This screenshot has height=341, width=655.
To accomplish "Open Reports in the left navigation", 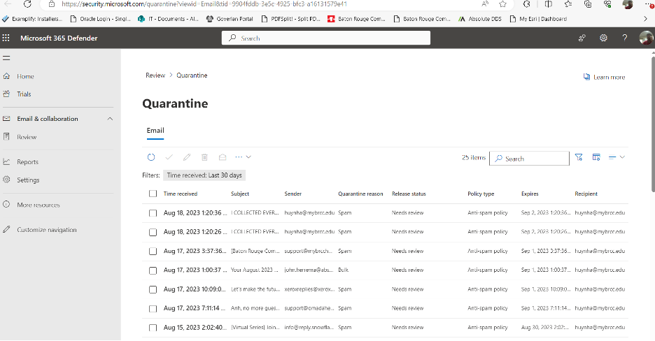I will [27, 162].
